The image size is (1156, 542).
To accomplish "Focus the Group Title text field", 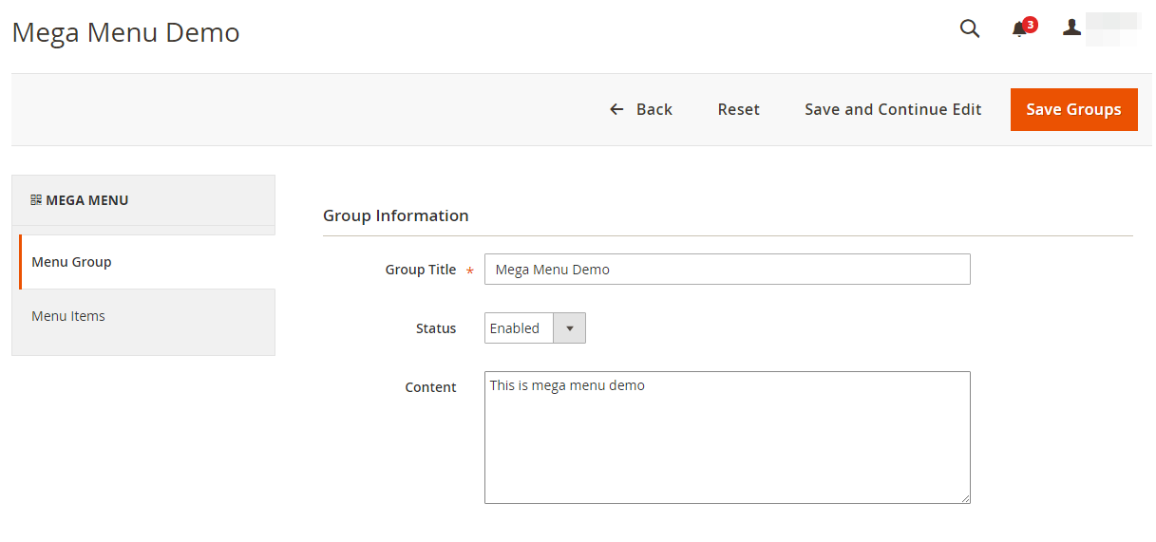I will coord(727,270).
